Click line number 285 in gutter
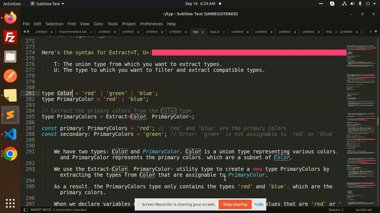 [x=30, y=117]
